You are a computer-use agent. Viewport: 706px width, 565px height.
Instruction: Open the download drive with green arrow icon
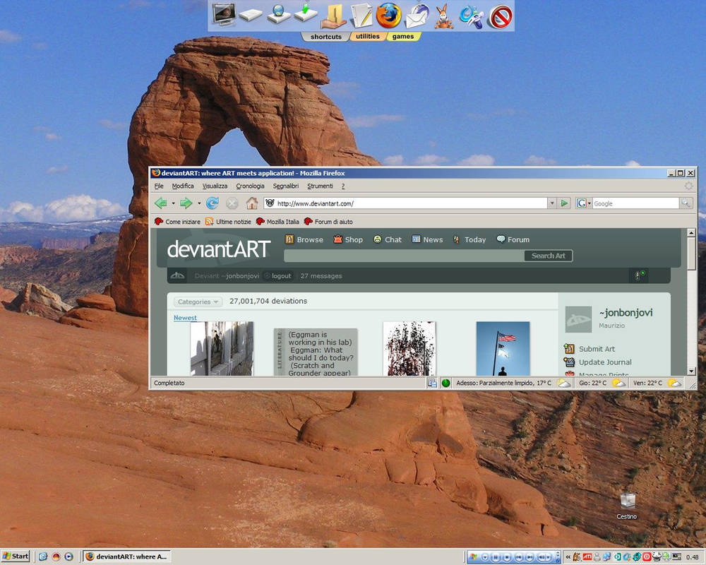(306, 13)
